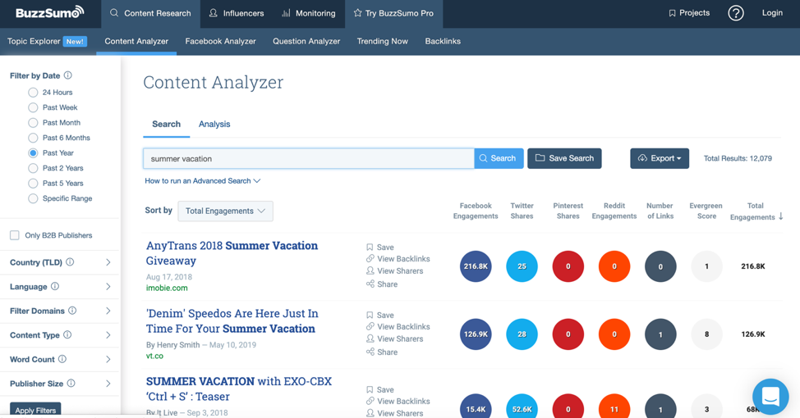
Task: Select the Past 2 Years filter
Action: pyautogui.click(x=33, y=168)
